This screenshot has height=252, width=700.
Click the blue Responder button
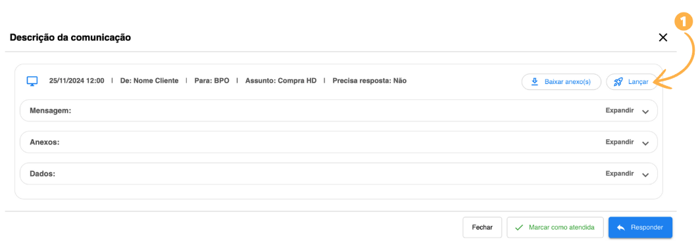640,228
